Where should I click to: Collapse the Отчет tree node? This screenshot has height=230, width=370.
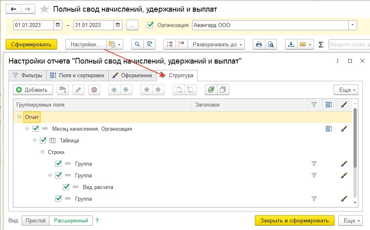coord(20,117)
